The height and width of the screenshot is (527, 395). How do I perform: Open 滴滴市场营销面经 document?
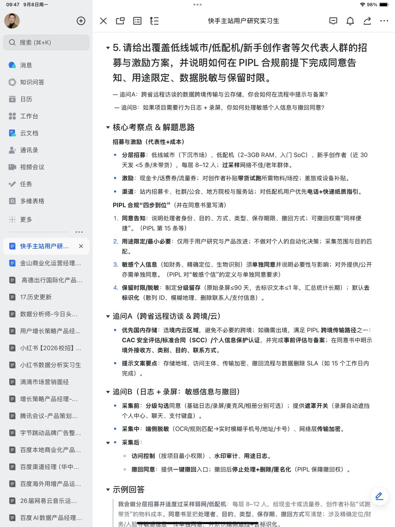[46, 382]
